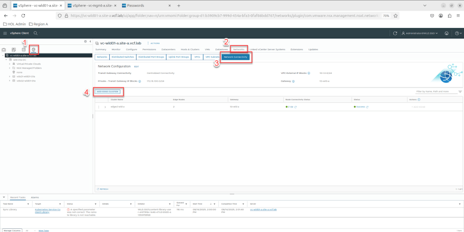The image size is (464, 232).
Task: Open the Distributed Switches sub-tab
Action: 123,57
